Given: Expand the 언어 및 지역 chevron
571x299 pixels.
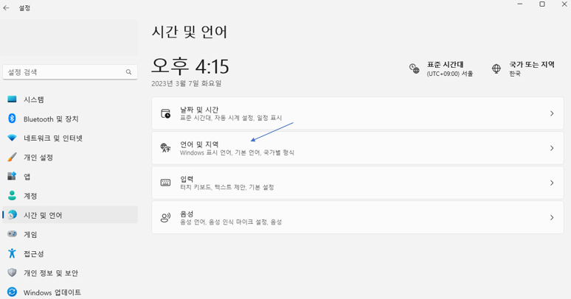Looking at the screenshot, I should [x=552, y=148].
